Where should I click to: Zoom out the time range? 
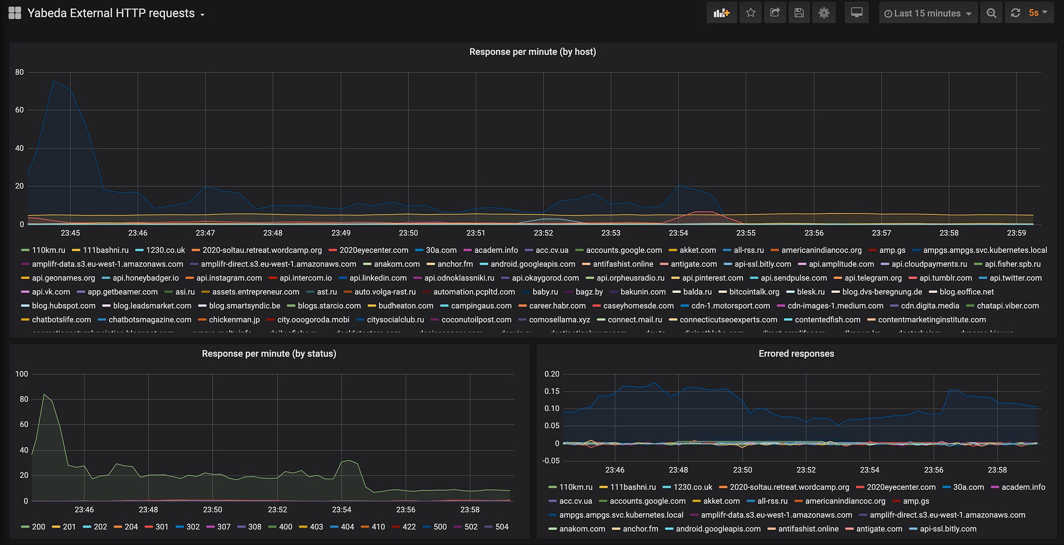991,13
